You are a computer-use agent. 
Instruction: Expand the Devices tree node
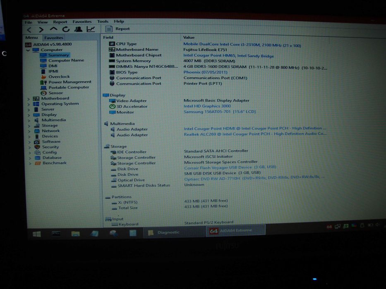click(29, 137)
